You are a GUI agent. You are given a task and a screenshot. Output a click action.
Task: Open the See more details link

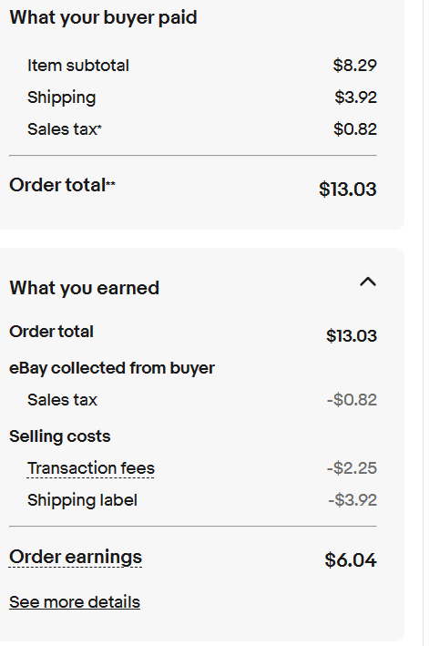coord(75,602)
